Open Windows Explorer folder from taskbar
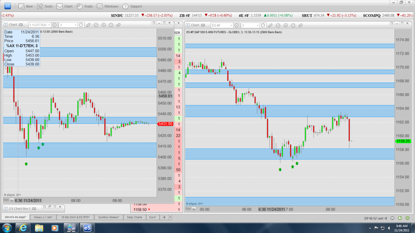This screenshot has height=233, width=415. tap(39, 228)
